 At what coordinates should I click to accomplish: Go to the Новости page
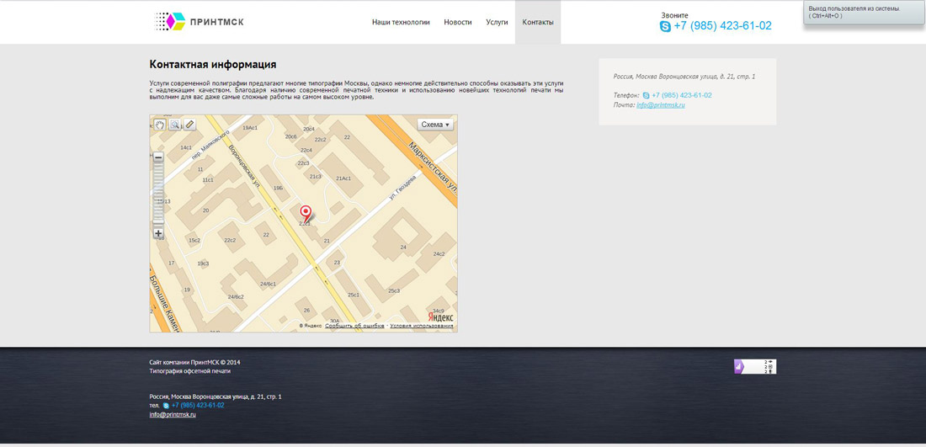tap(458, 23)
